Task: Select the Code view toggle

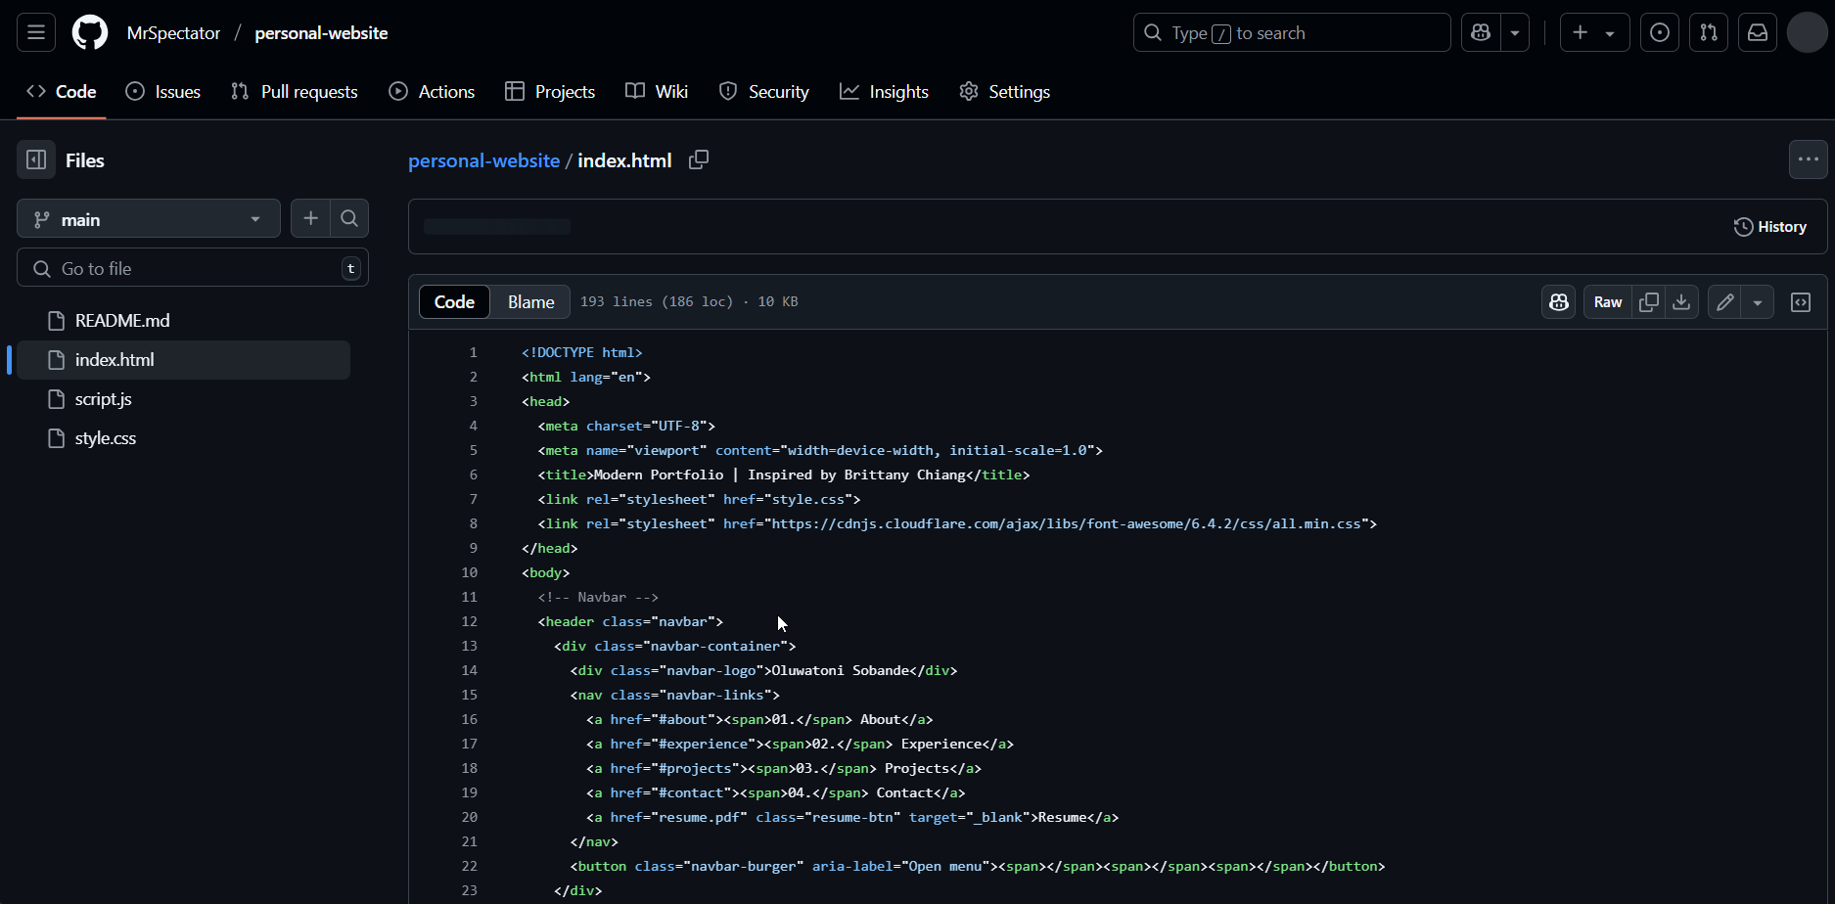Action: (x=454, y=302)
